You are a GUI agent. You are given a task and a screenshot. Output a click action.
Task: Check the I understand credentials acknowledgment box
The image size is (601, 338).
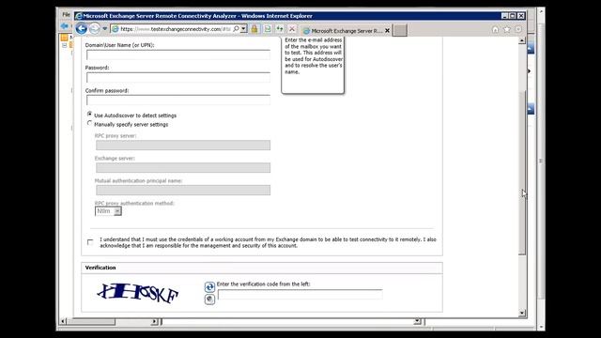point(90,242)
